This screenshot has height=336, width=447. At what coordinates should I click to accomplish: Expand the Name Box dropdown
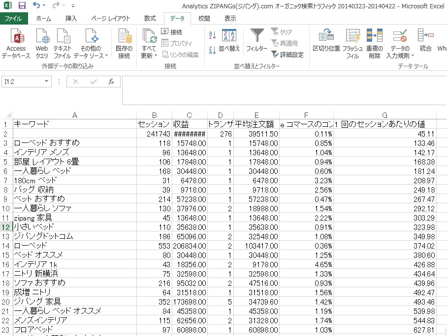click(47, 82)
